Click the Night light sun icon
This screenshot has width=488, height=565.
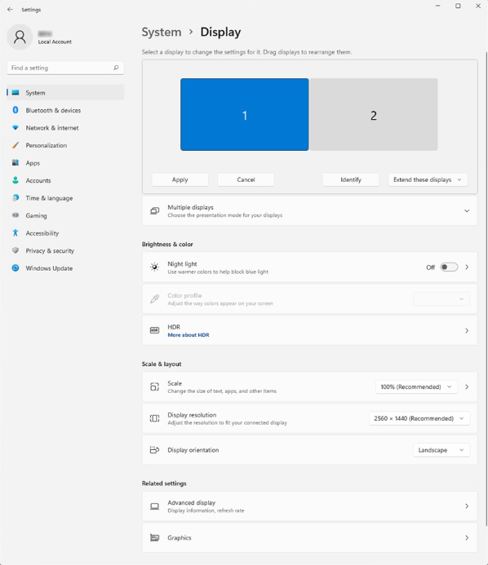[x=155, y=267]
